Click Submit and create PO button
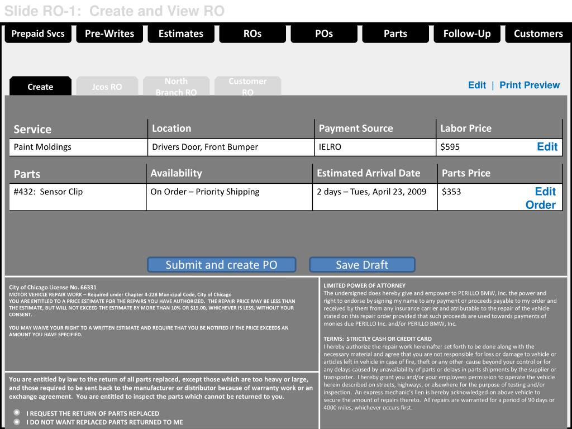 pos(221,264)
